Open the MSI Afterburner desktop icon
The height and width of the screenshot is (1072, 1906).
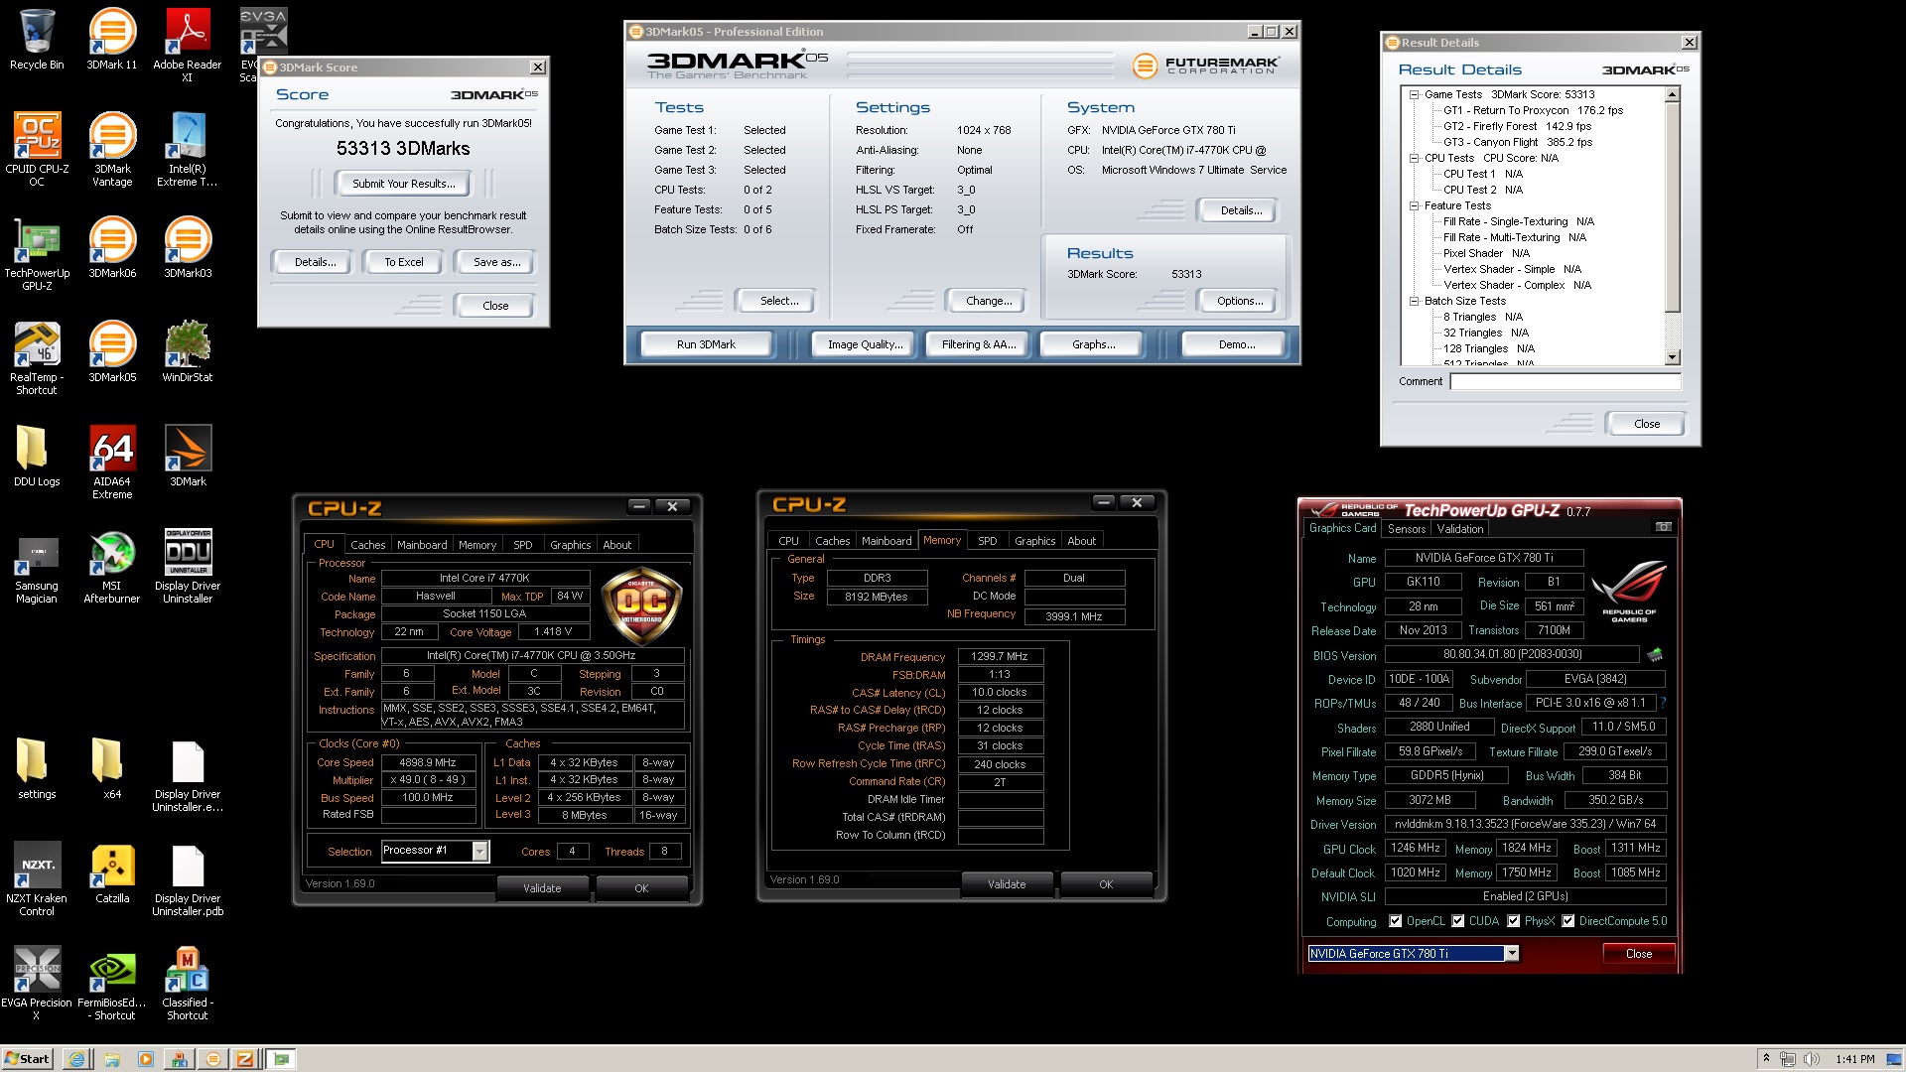tap(112, 566)
